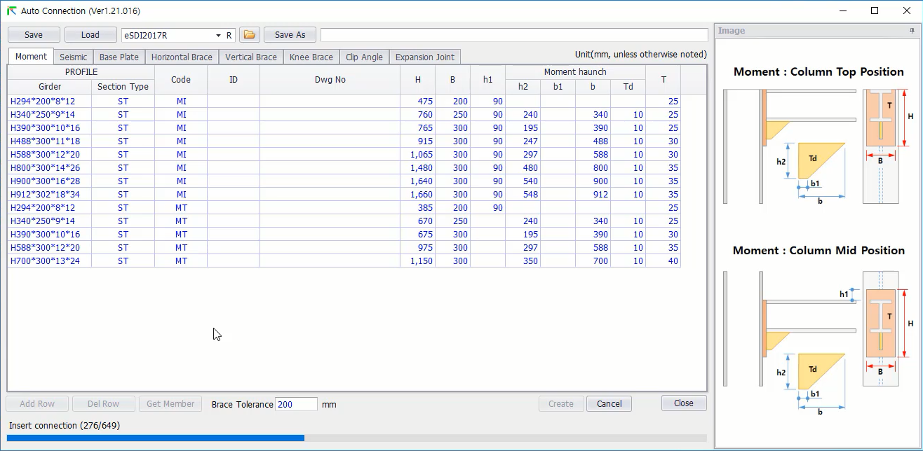This screenshot has height=451, width=923.
Task: Open the Base Plate tab
Action: [119, 57]
